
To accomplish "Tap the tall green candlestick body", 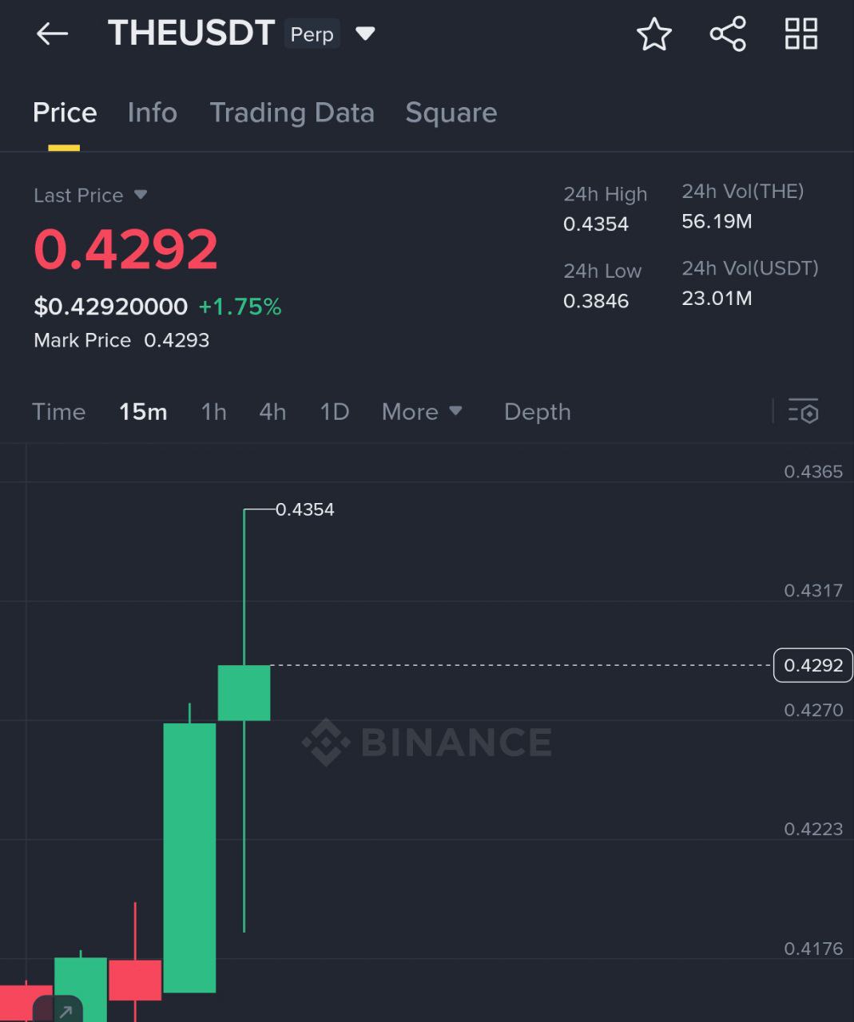I will (189, 858).
